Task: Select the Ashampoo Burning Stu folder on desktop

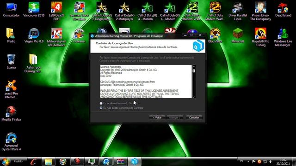Action: (33, 63)
